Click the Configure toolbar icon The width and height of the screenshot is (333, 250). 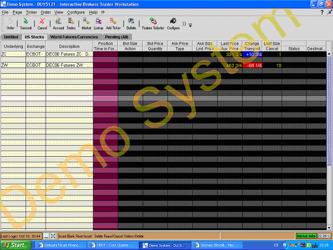(x=173, y=23)
